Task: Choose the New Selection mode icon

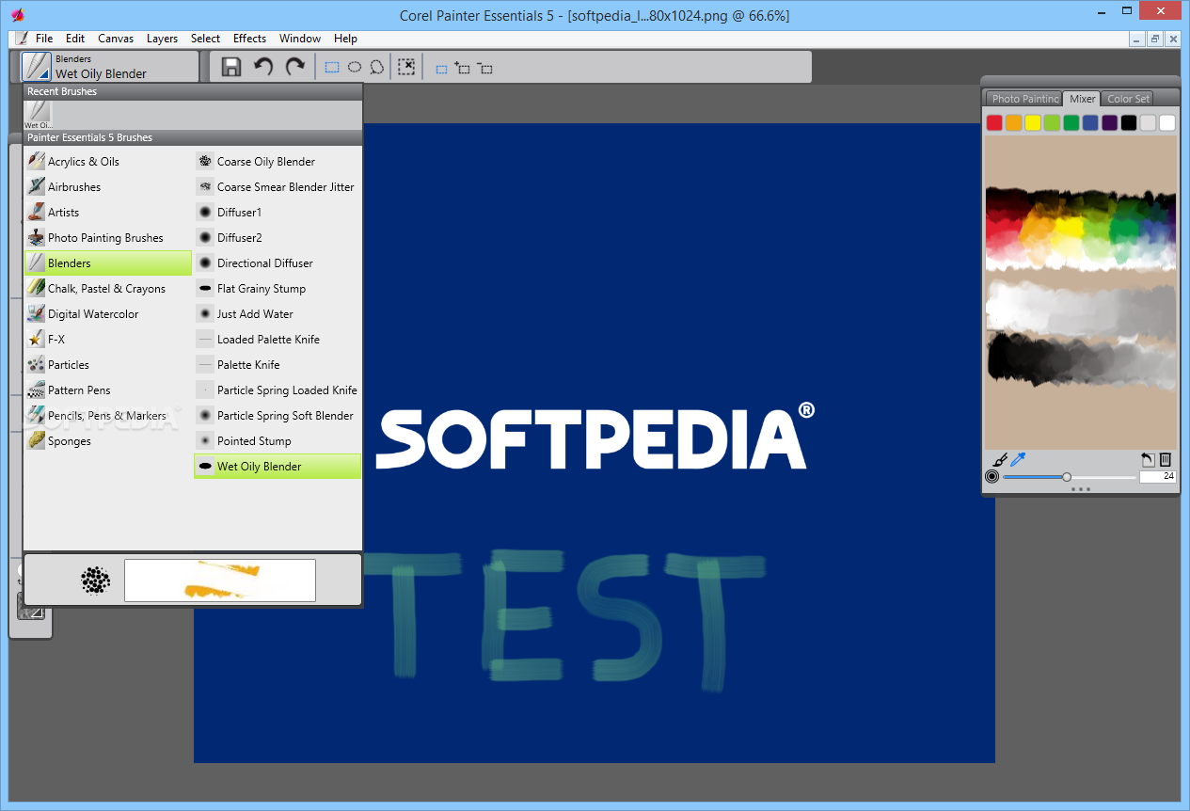Action: pos(441,69)
